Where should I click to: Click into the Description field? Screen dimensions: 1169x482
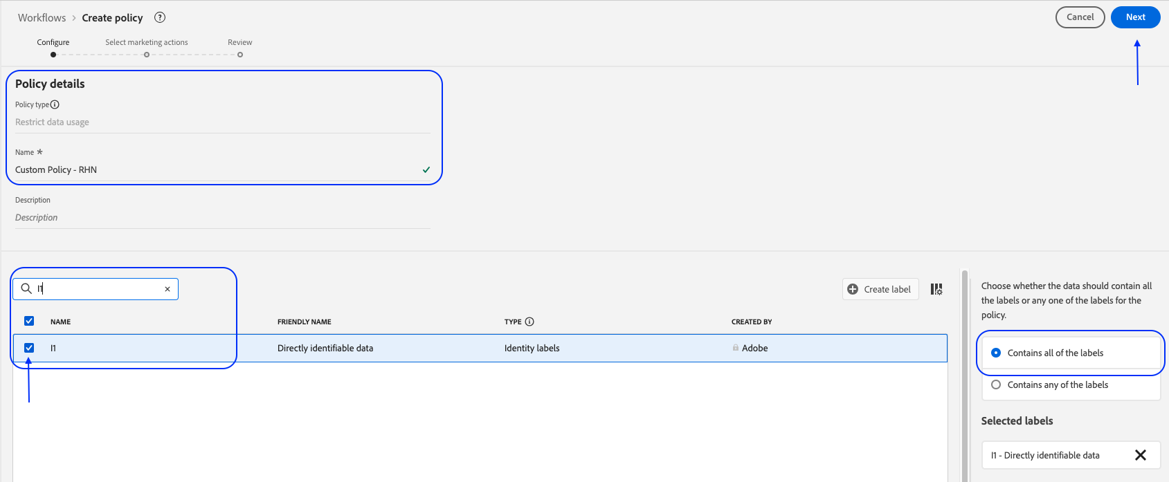[223, 218]
